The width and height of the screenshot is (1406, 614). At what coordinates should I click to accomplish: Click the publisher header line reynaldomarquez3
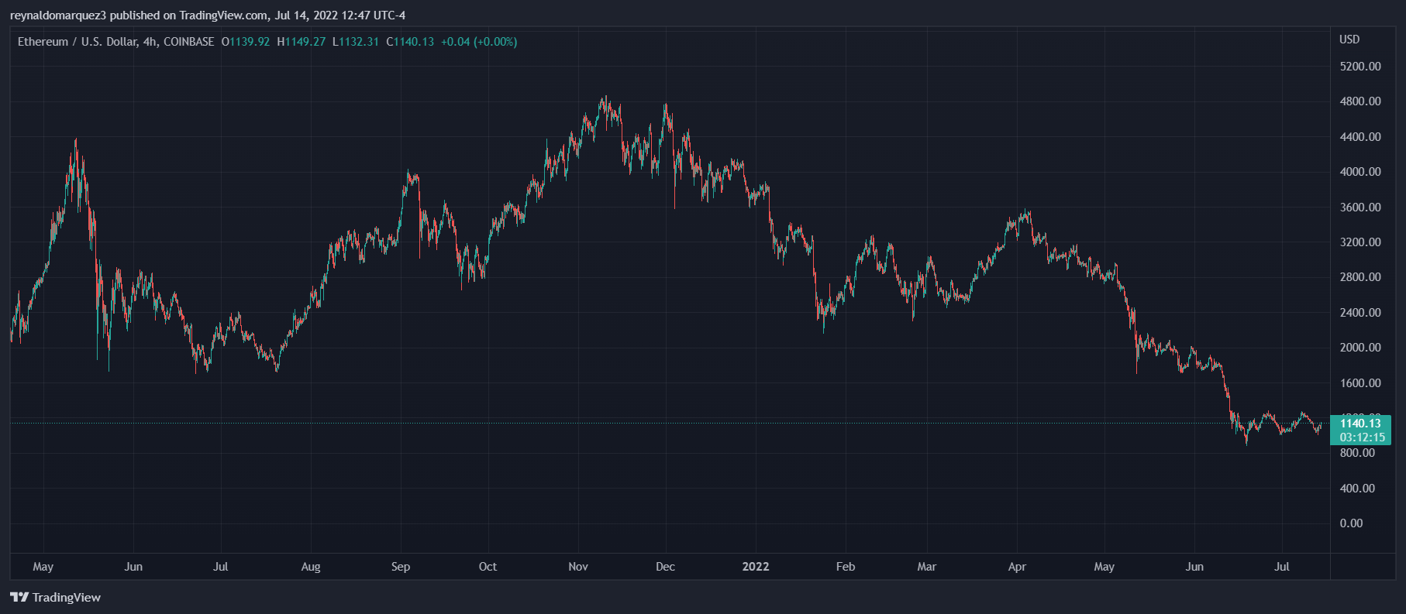pyautogui.click(x=208, y=15)
